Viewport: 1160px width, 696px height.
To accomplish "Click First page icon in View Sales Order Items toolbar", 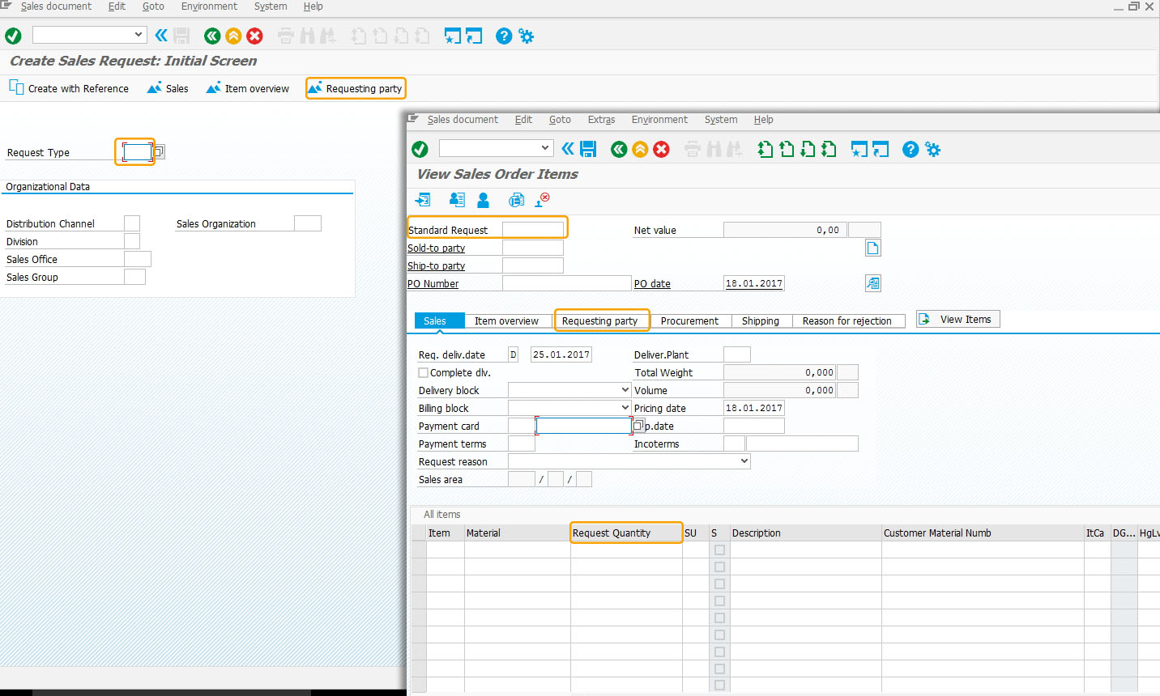I will point(766,149).
